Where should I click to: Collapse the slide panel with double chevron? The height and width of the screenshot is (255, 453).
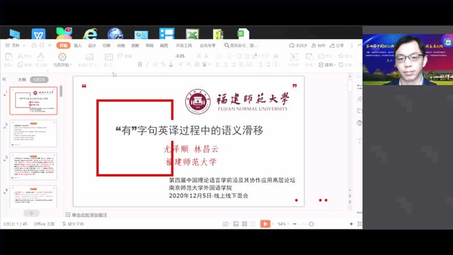[5, 80]
